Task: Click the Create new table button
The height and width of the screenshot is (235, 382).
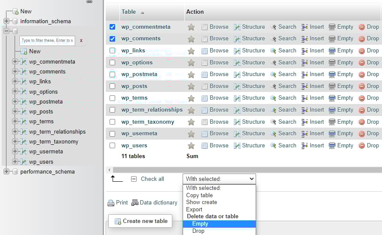Action: point(140,221)
